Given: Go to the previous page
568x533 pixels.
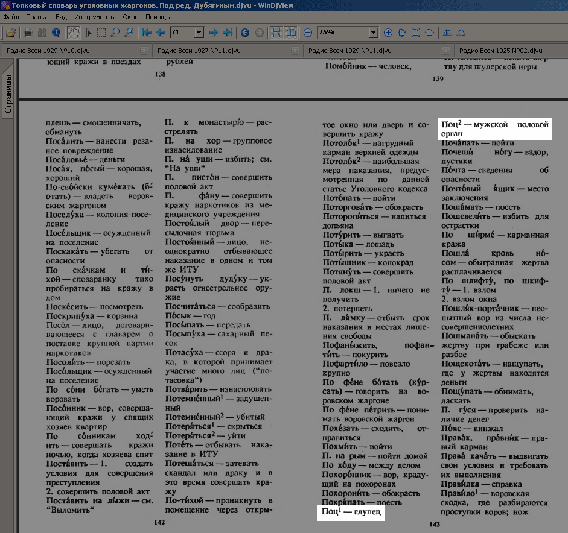Looking at the screenshot, I should pyautogui.click(x=160, y=33).
